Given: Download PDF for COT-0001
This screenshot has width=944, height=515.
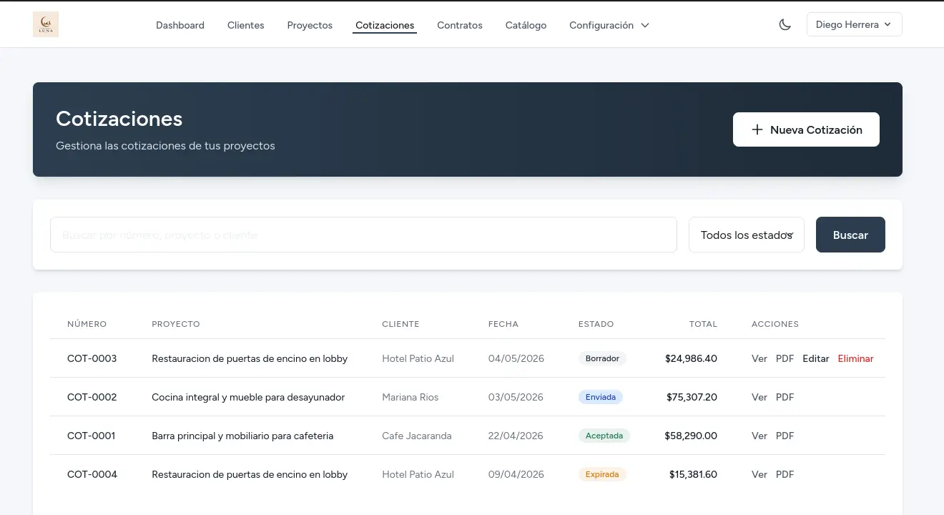Looking at the screenshot, I should [785, 436].
